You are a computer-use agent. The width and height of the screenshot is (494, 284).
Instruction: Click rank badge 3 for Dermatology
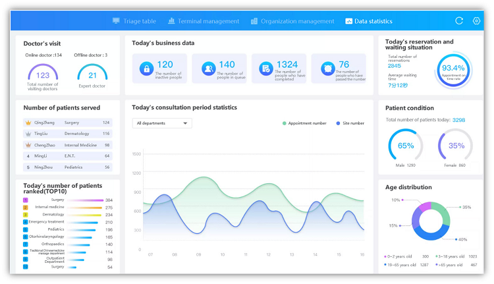[x=26, y=215]
